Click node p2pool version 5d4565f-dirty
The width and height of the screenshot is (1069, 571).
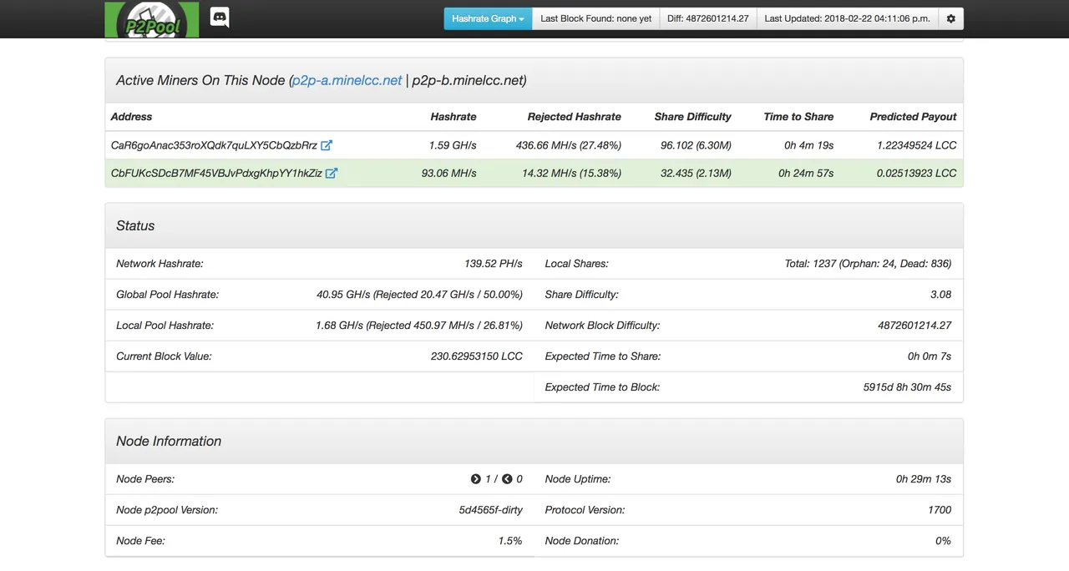490,510
